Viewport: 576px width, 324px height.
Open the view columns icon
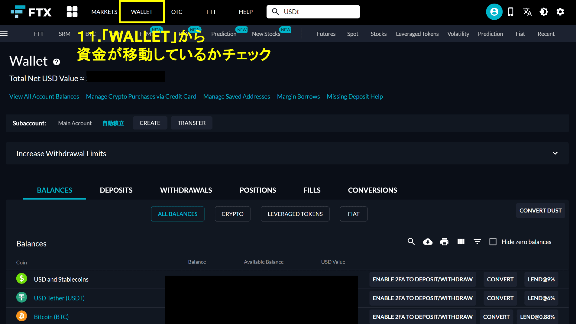pos(461,241)
